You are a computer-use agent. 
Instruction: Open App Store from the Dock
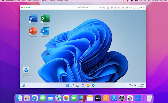[x=114, y=98]
